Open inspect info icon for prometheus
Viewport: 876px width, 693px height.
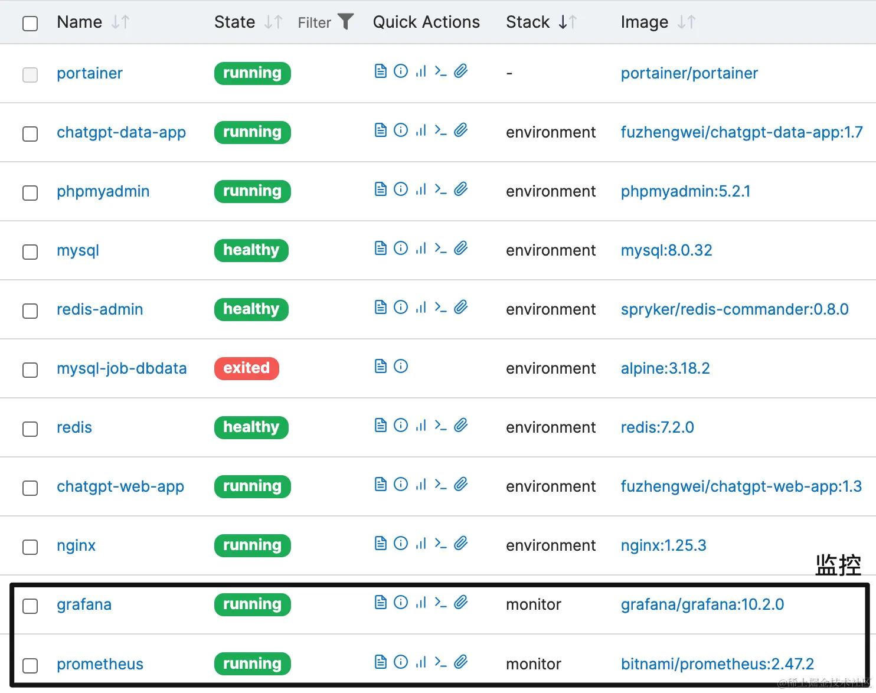point(401,662)
